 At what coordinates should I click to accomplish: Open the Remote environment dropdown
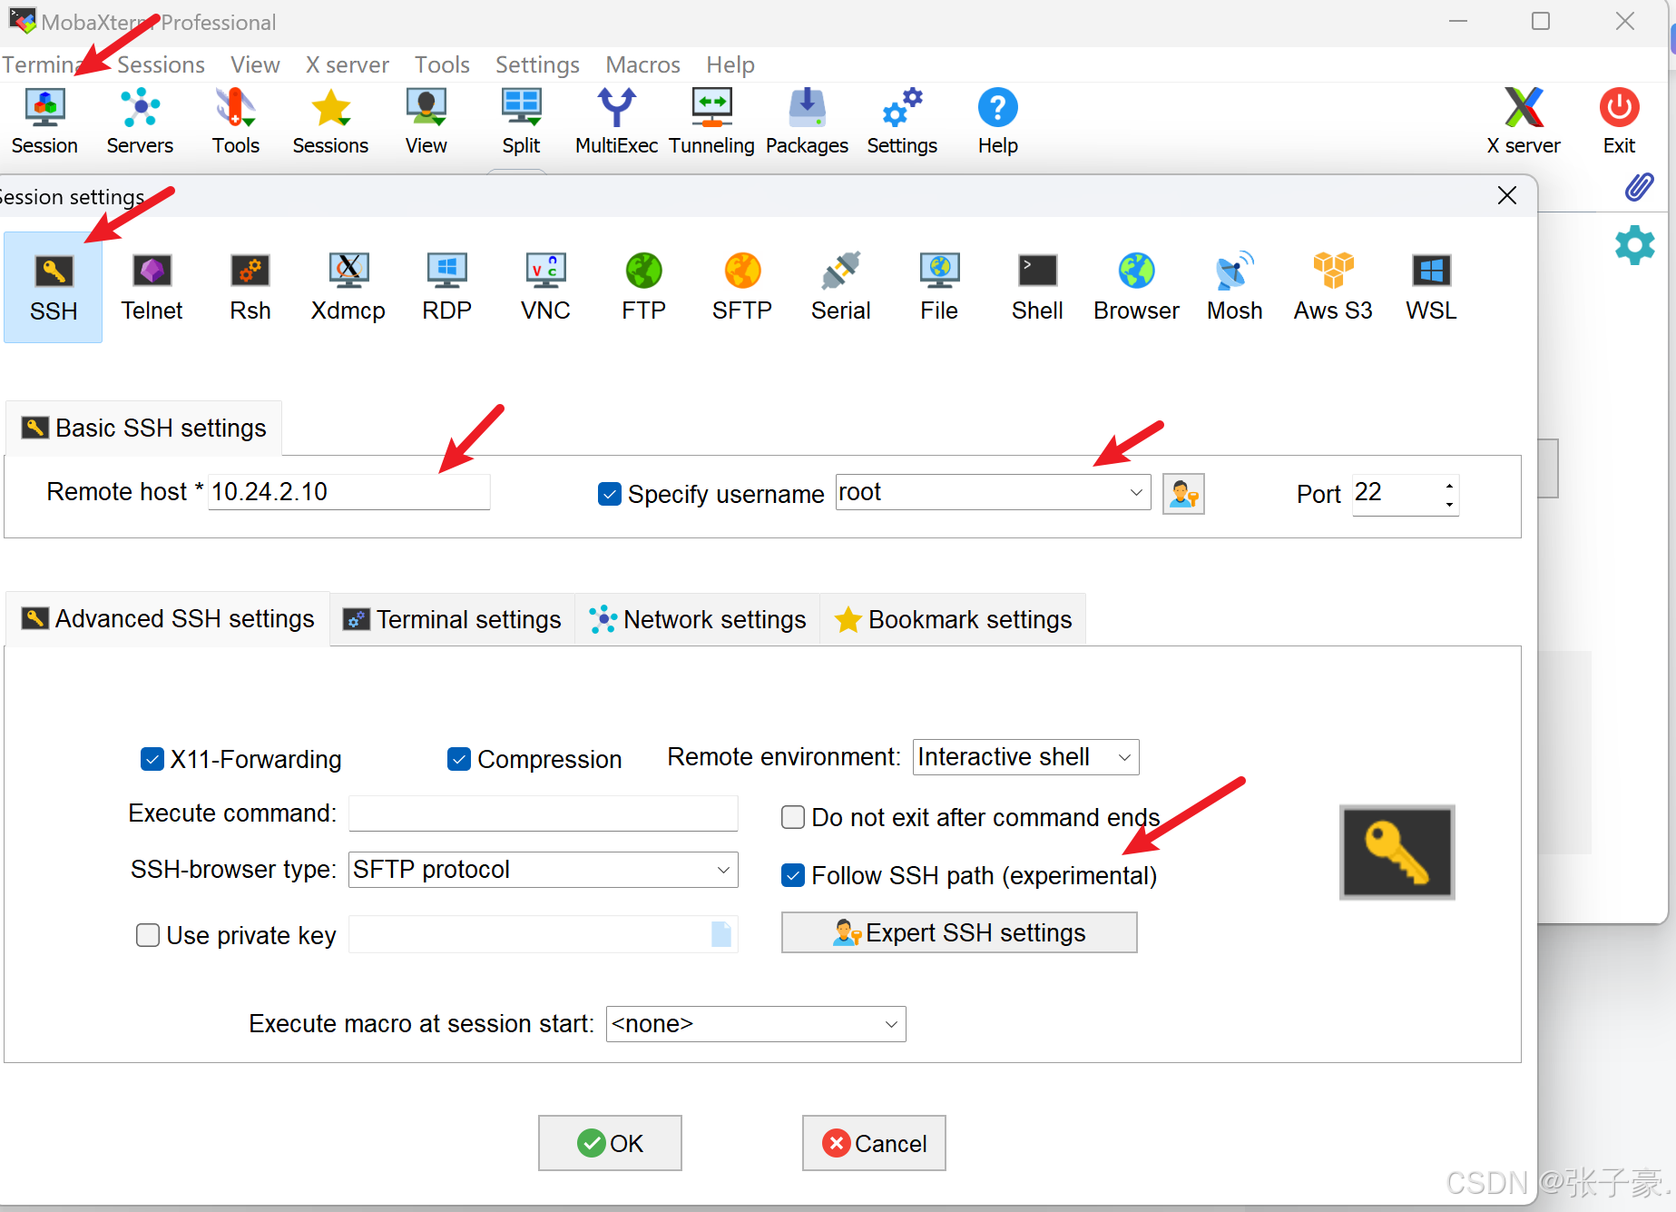(x=1025, y=757)
